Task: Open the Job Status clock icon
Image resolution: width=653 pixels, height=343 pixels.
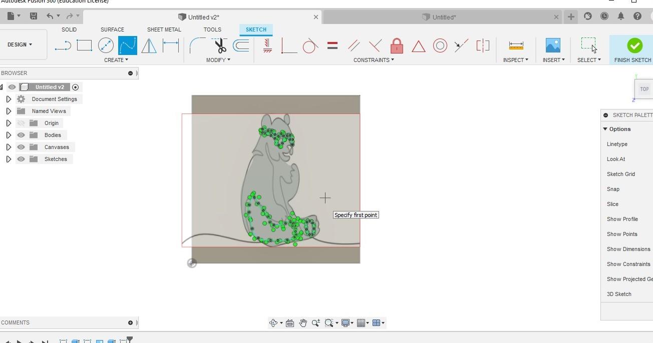Action: pos(604,16)
